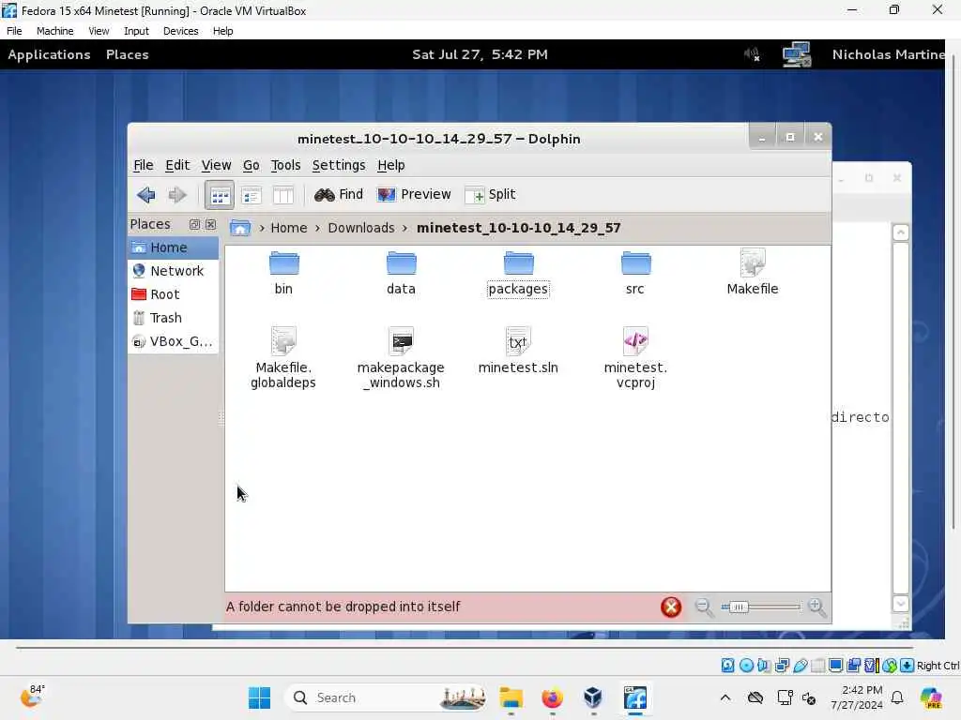Select the Makefile file icon
This screenshot has height=720, width=961.
[753, 262]
